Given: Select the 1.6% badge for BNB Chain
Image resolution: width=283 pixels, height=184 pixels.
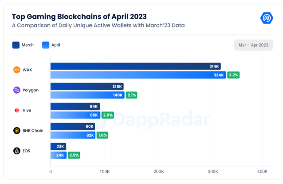Looking at the screenshot, I should (x=102, y=135).
